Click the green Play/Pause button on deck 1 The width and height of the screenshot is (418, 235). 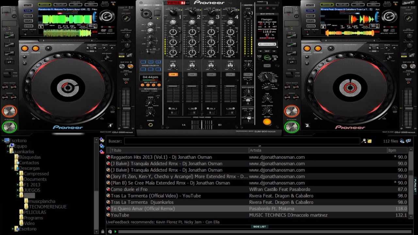tap(9, 126)
